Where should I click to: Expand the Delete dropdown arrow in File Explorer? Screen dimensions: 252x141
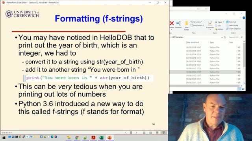(x=172, y=29)
